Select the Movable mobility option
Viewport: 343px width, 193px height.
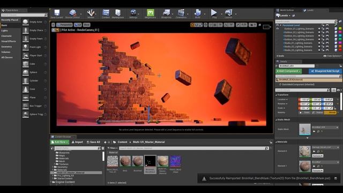click(330, 113)
